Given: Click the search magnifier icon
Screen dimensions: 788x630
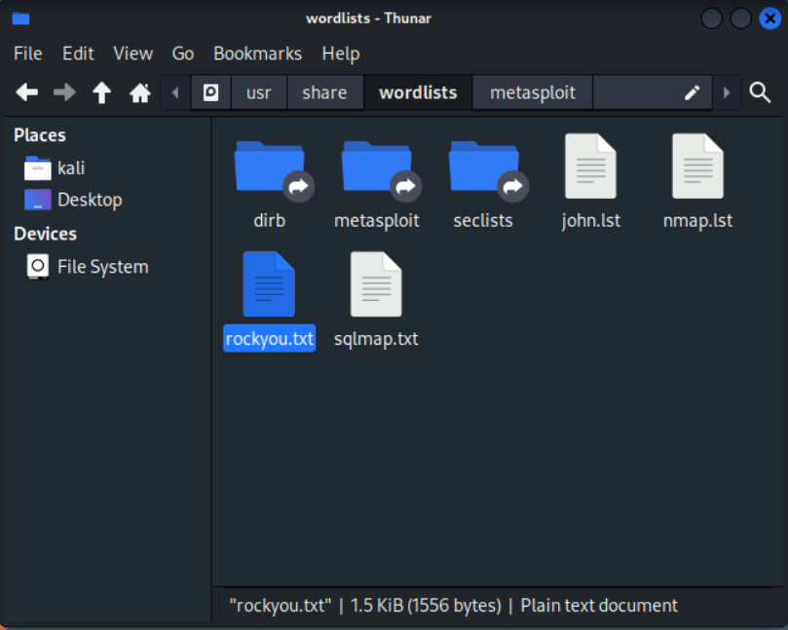Looking at the screenshot, I should 760,93.
